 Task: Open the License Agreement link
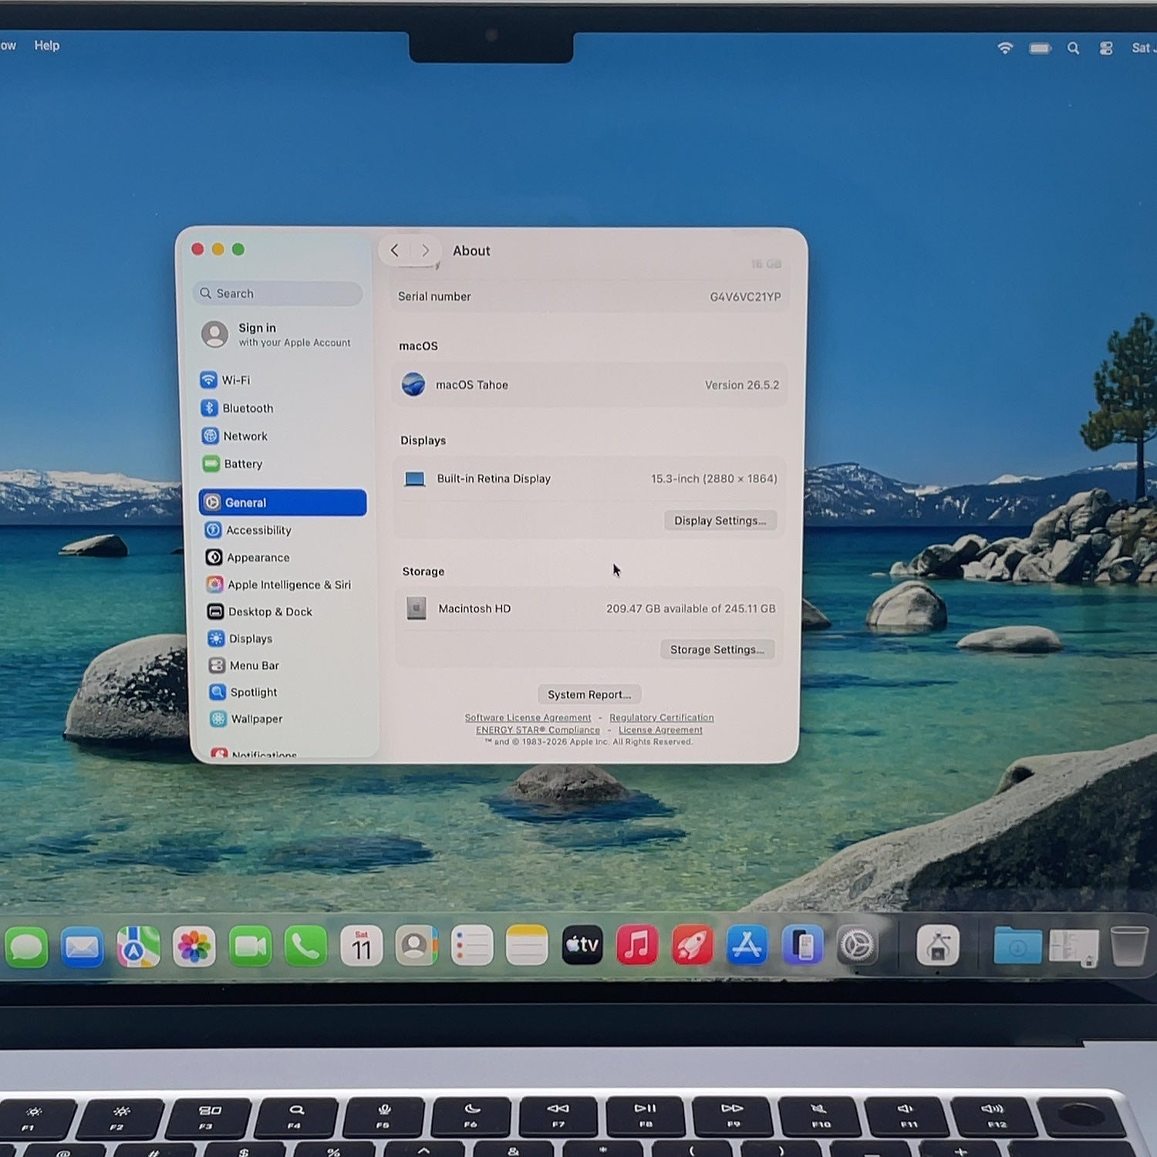pos(660,730)
